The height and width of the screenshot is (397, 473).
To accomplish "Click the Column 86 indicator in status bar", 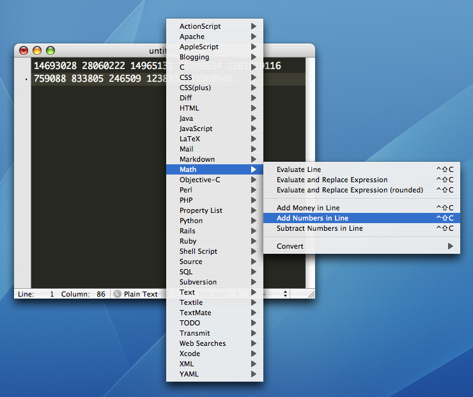I will pos(83,294).
